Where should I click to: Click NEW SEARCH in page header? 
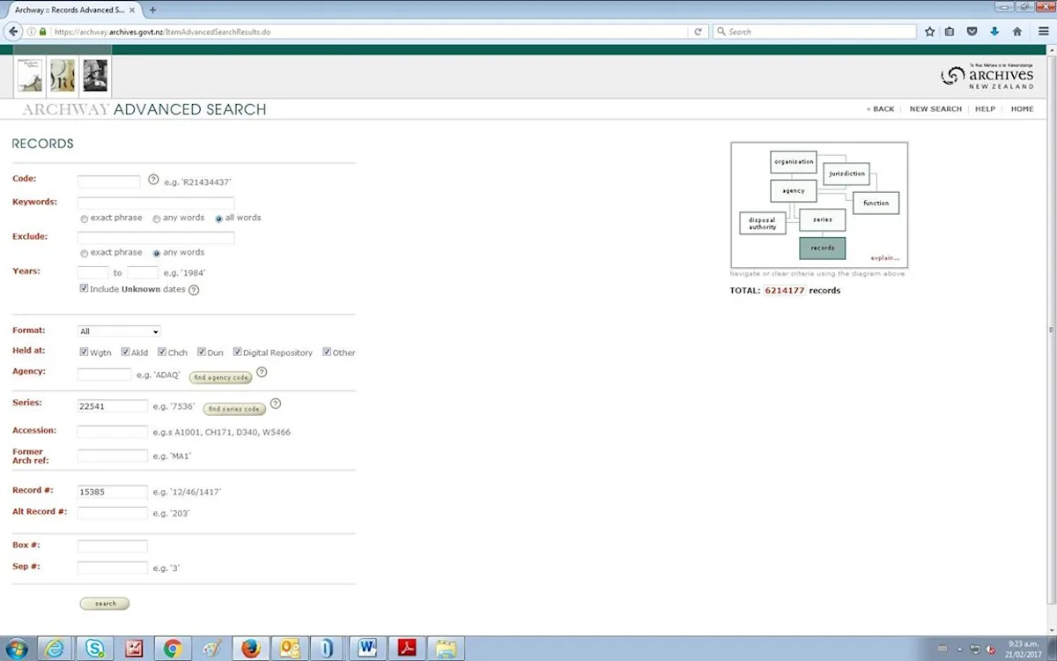click(935, 109)
